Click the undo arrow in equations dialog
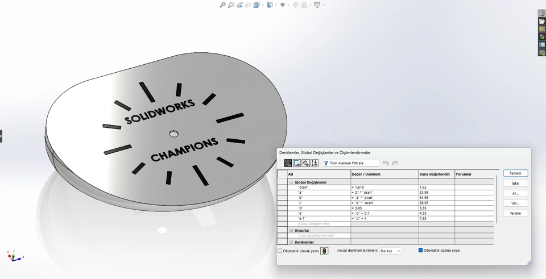Image resolution: width=546 pixels, height=279 pixels. [x=386, y=163]
